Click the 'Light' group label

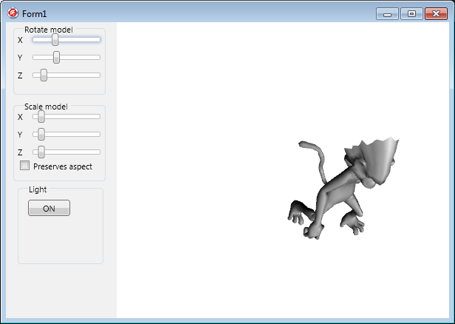point(38,189)
